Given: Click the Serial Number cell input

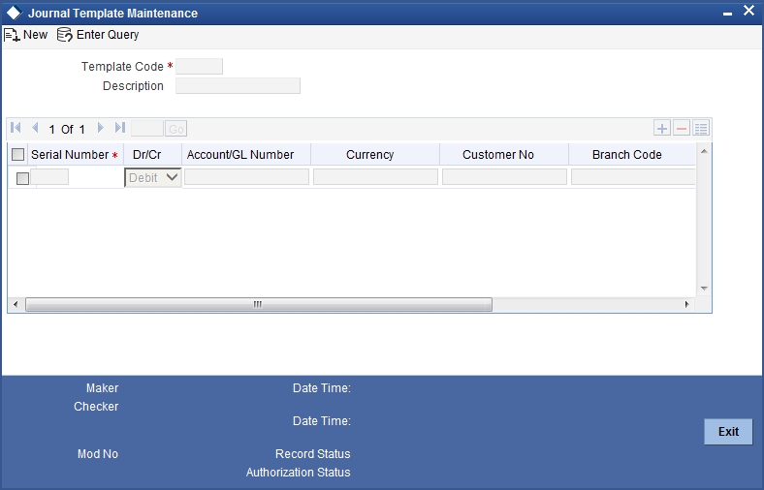Looking at the screenshot, I should (49, 176).
